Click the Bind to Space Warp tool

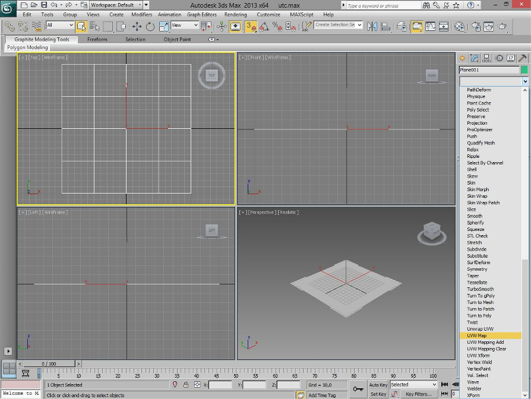tap(37, 26)
